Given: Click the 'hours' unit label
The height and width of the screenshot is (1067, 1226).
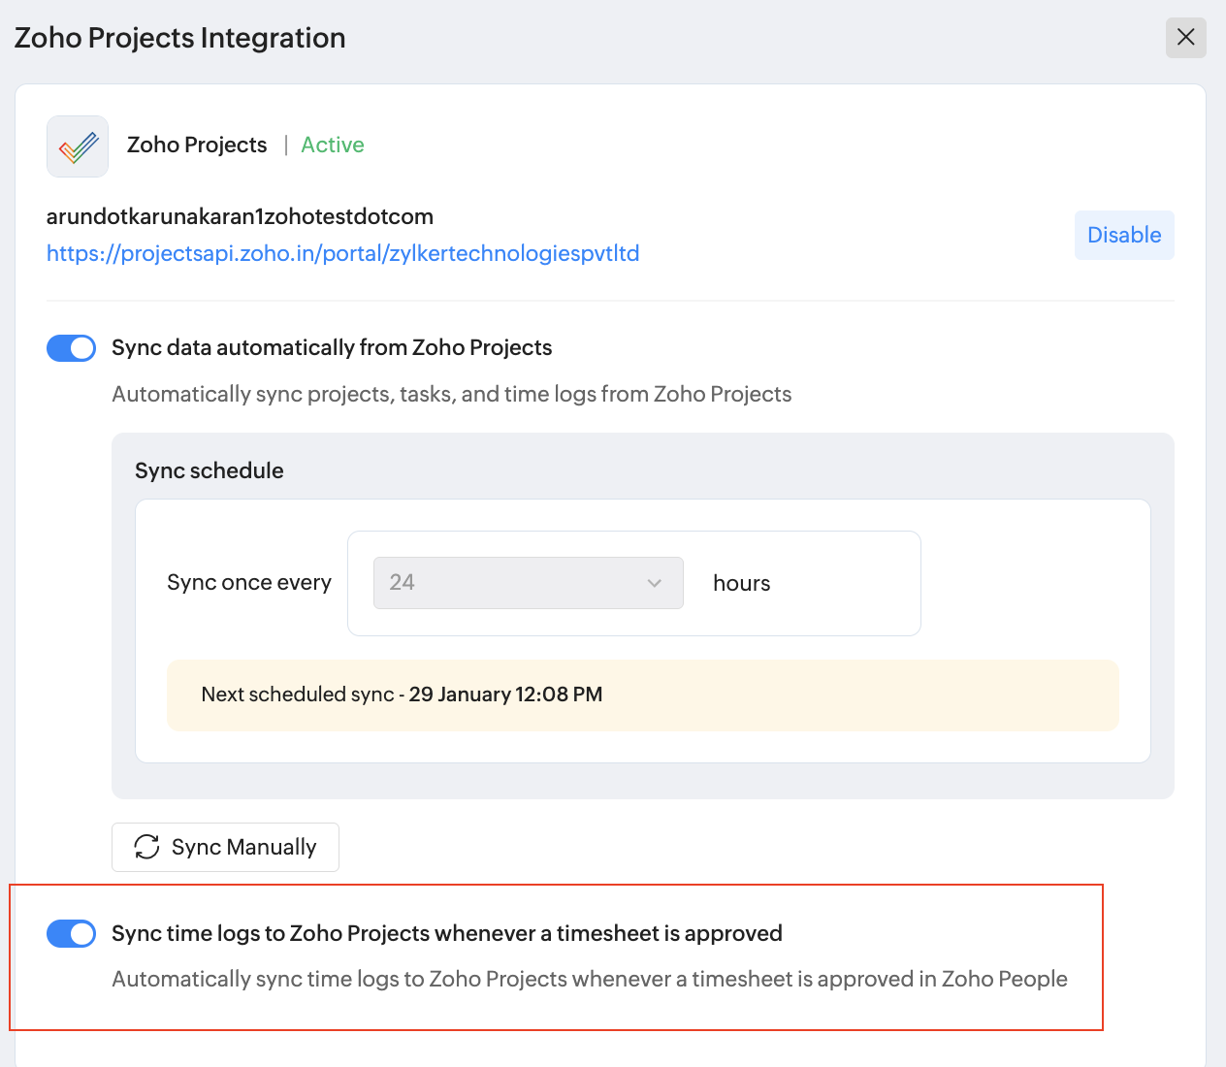Looking at the screenshot, I should 742,583.
